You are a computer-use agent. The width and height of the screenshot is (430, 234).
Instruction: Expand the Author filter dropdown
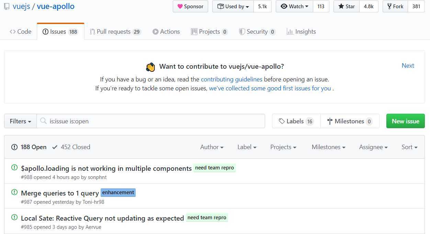[212, 147]
